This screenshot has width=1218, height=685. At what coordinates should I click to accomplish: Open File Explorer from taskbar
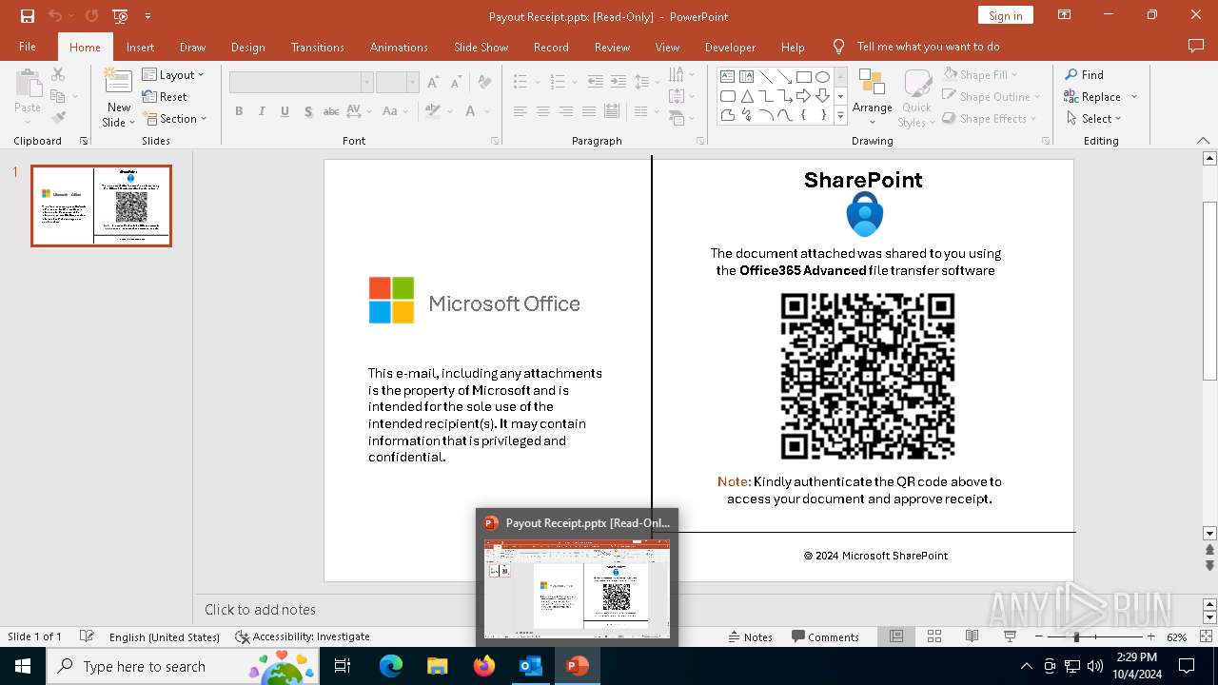click(x=437, y=666)
